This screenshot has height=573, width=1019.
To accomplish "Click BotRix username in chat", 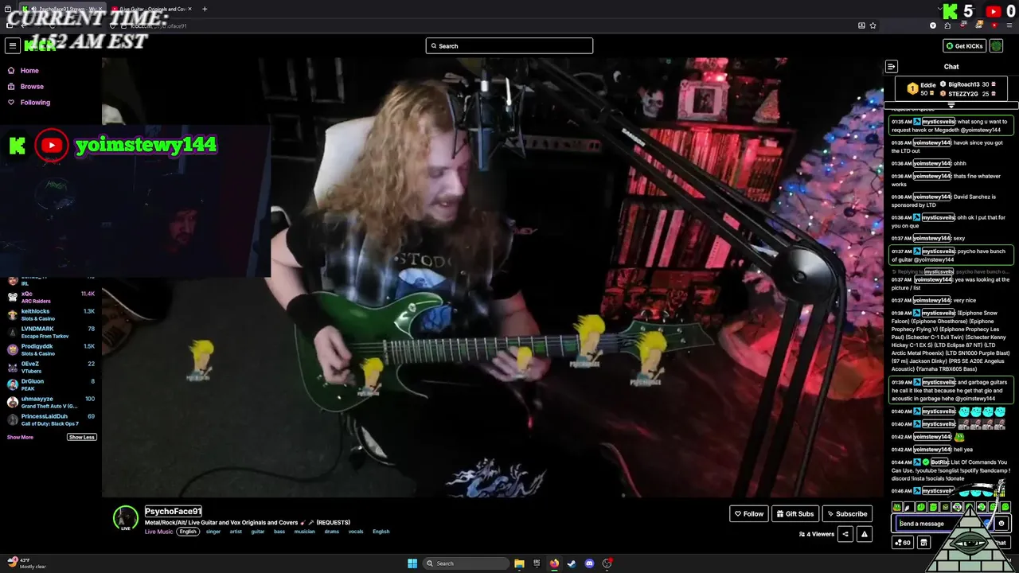I will 939,462.
